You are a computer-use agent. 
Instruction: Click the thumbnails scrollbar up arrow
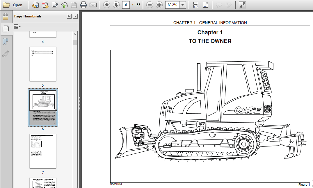point(75,34)
